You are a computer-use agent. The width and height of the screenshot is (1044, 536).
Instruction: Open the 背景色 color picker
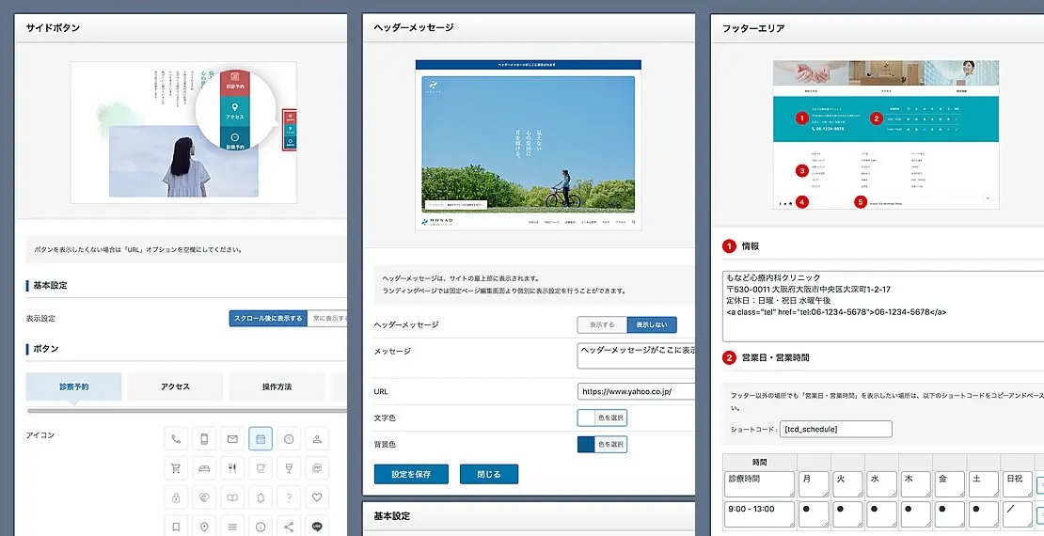tap(602, 445)
